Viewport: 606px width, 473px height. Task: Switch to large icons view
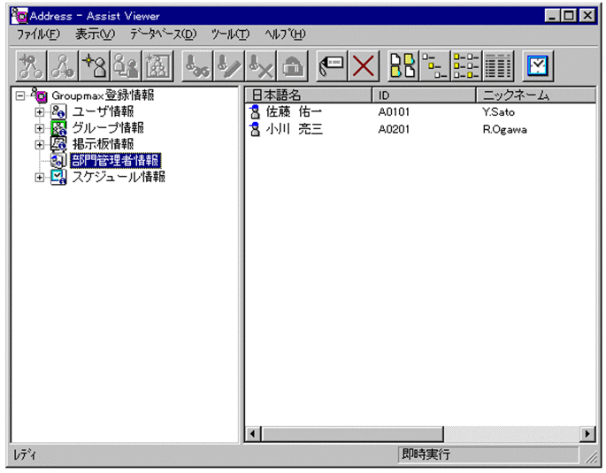point(403,66)
